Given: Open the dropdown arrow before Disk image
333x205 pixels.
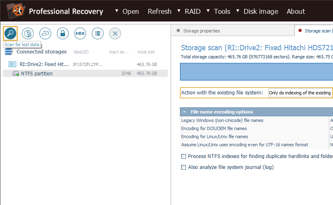Looking at the screenshot, I should tap(238, 11).
